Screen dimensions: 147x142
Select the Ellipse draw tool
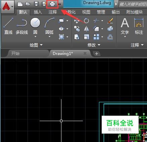coord(61,29)
